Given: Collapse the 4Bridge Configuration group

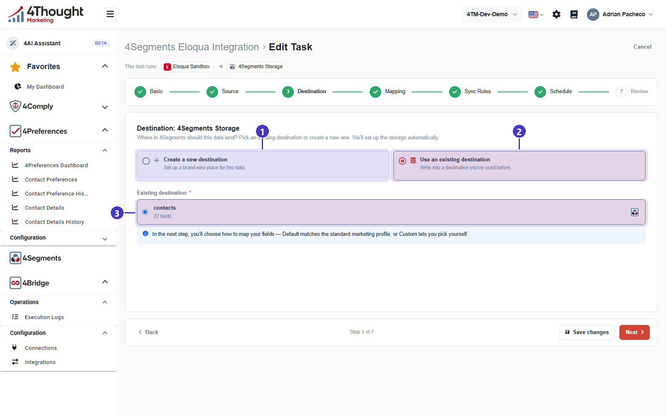Looking at the screenshot, I should pos(105,333).
